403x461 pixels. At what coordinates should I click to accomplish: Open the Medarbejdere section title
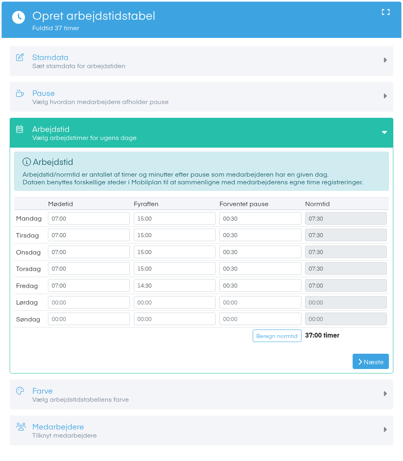pos(58,427)
